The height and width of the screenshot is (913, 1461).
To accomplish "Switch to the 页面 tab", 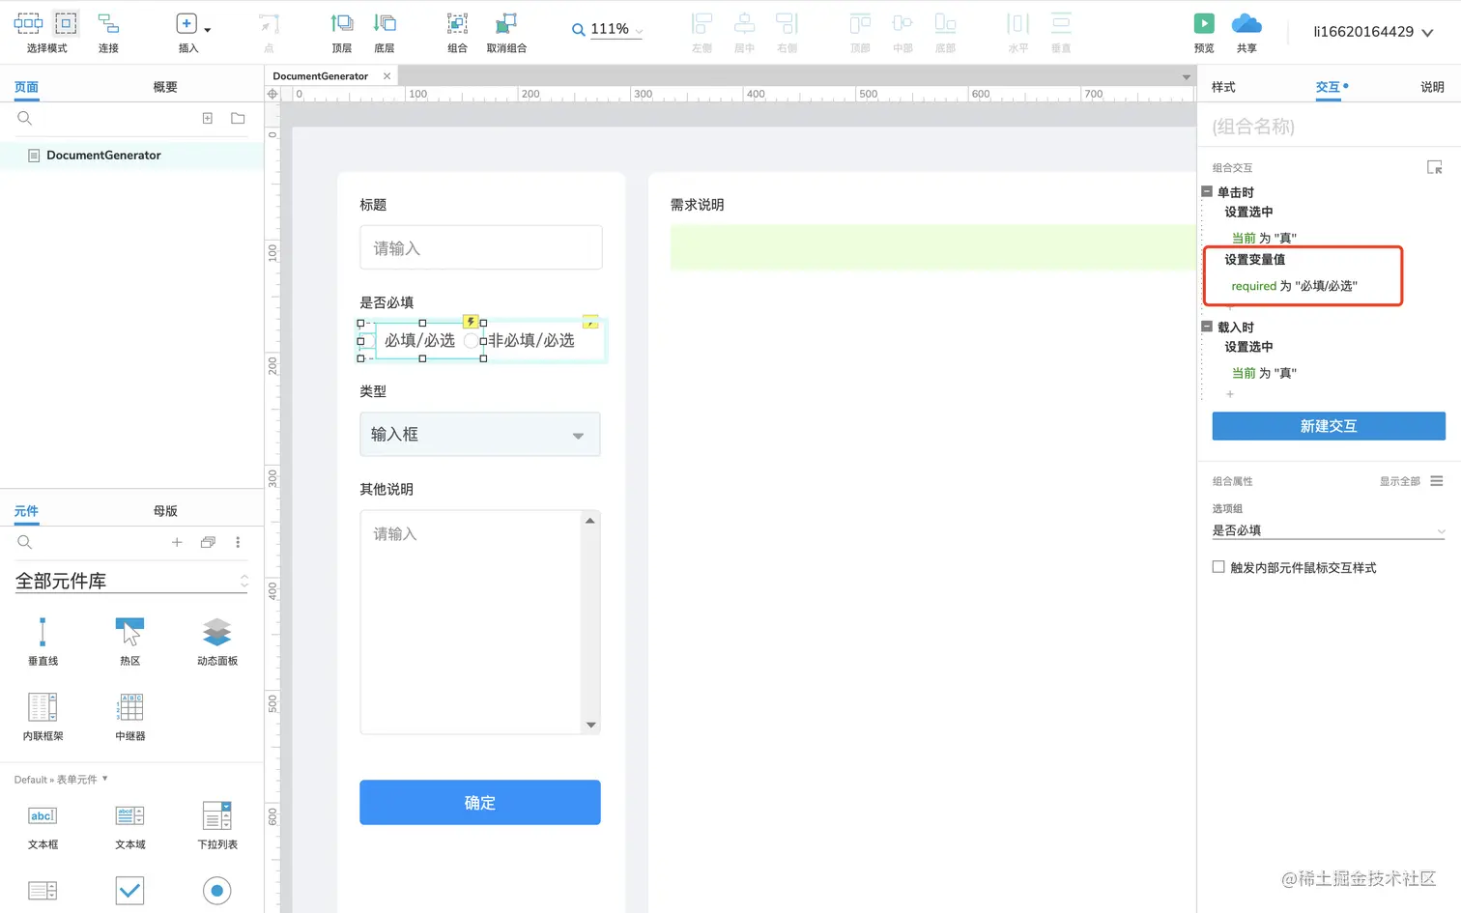I will (x=26, y=87).
